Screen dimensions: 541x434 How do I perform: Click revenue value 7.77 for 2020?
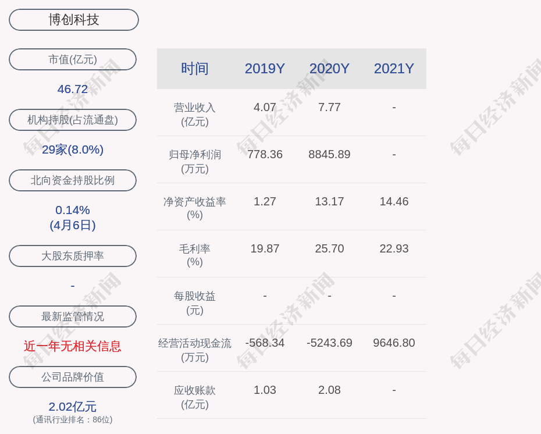(329, 107)
